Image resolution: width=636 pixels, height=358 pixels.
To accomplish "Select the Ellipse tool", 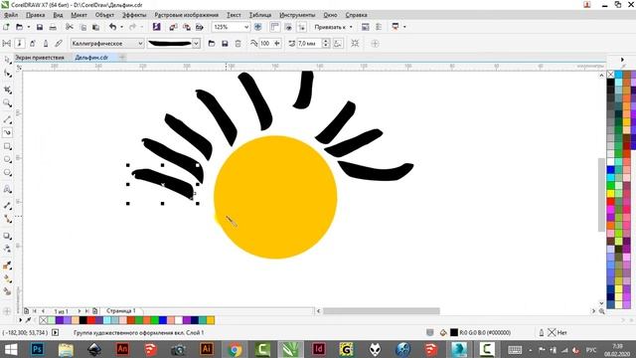I will [x=7, y=159].
